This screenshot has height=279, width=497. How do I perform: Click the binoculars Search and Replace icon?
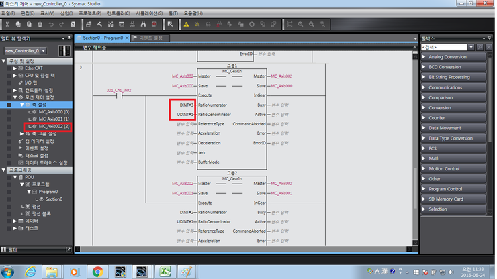click(143, 24)
